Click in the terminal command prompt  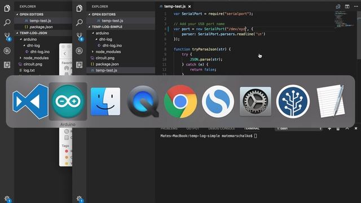pyautogui.click(x=256, y=136)
